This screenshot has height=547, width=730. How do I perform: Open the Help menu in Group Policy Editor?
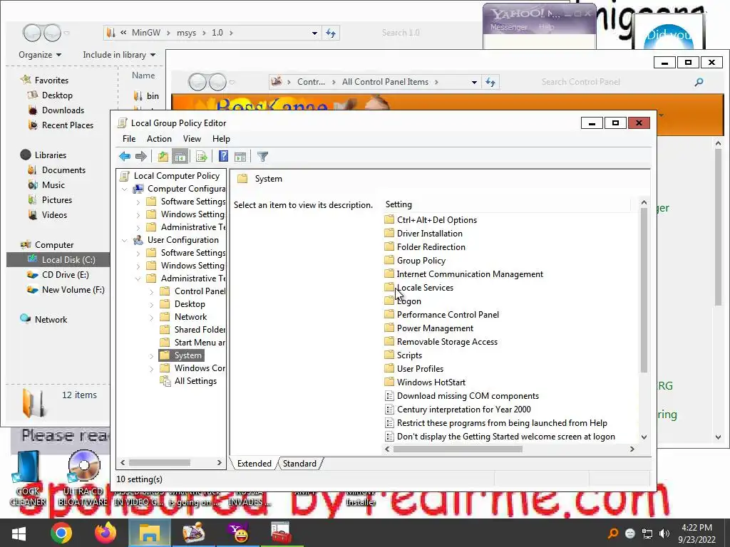tap(221, 139)
